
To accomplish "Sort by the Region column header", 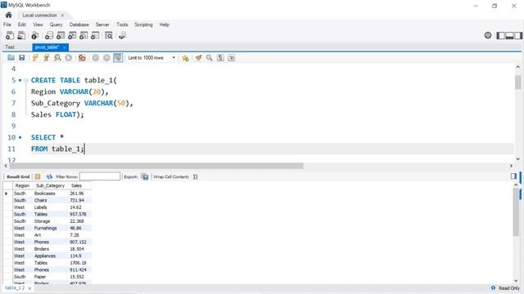I will (x=22, y=185).
